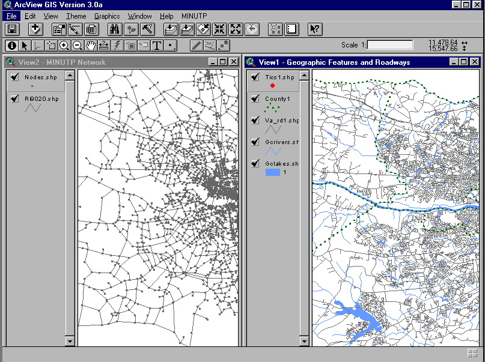Select the Label tool
This screenshot has height=362, width=485.
coord(144,46)
